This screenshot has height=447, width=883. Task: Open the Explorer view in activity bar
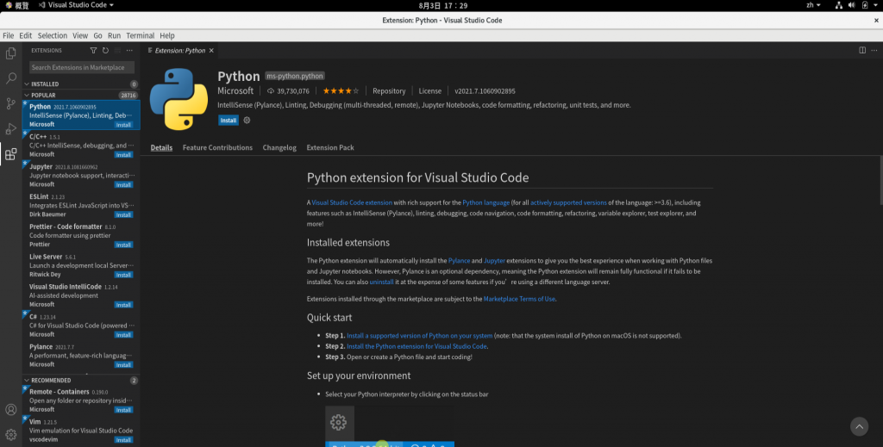[x=10, y=53]
